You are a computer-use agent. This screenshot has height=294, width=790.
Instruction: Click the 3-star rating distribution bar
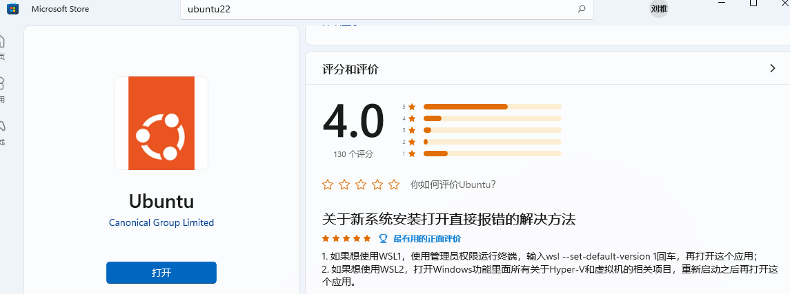point(492,130)
